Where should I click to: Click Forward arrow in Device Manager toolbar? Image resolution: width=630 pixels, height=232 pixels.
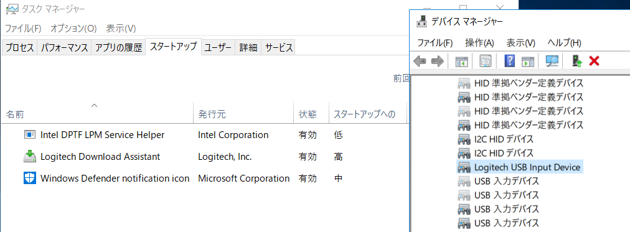tap(437, 61)
